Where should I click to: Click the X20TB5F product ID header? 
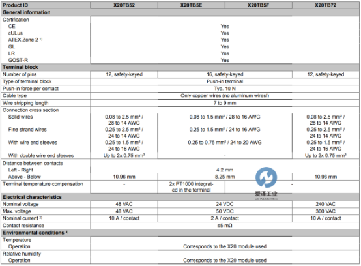click(x=258, y=5)
